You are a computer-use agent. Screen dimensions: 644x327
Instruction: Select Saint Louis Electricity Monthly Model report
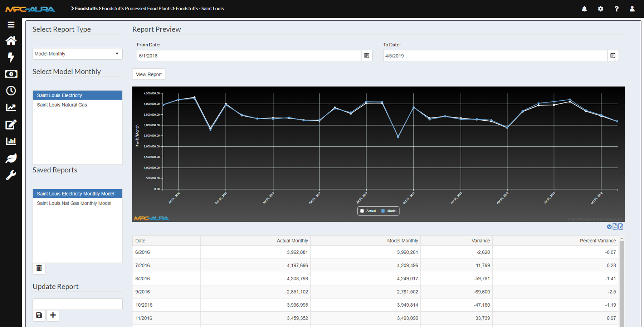click(x=77, y=194)
